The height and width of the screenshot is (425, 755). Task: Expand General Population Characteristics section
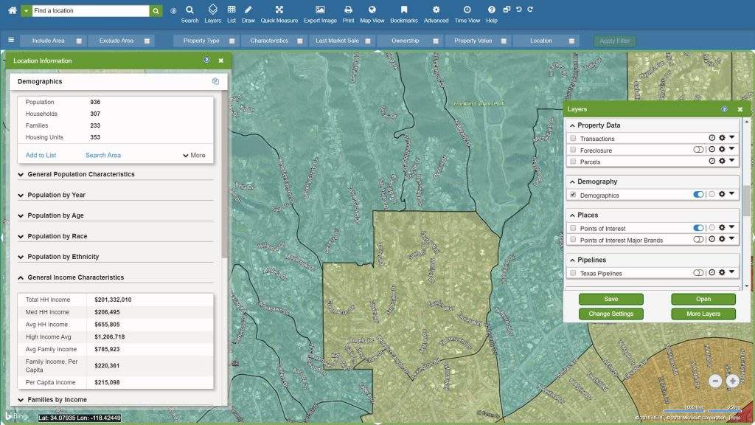[x=116, y=174]
